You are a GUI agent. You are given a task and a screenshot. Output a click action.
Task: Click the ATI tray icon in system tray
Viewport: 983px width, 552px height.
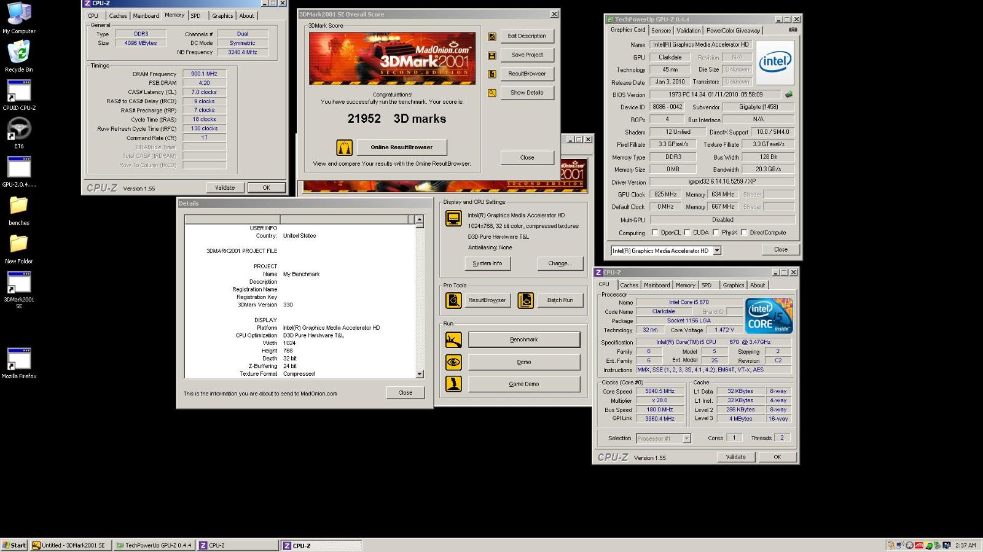[x=919, y=545]
